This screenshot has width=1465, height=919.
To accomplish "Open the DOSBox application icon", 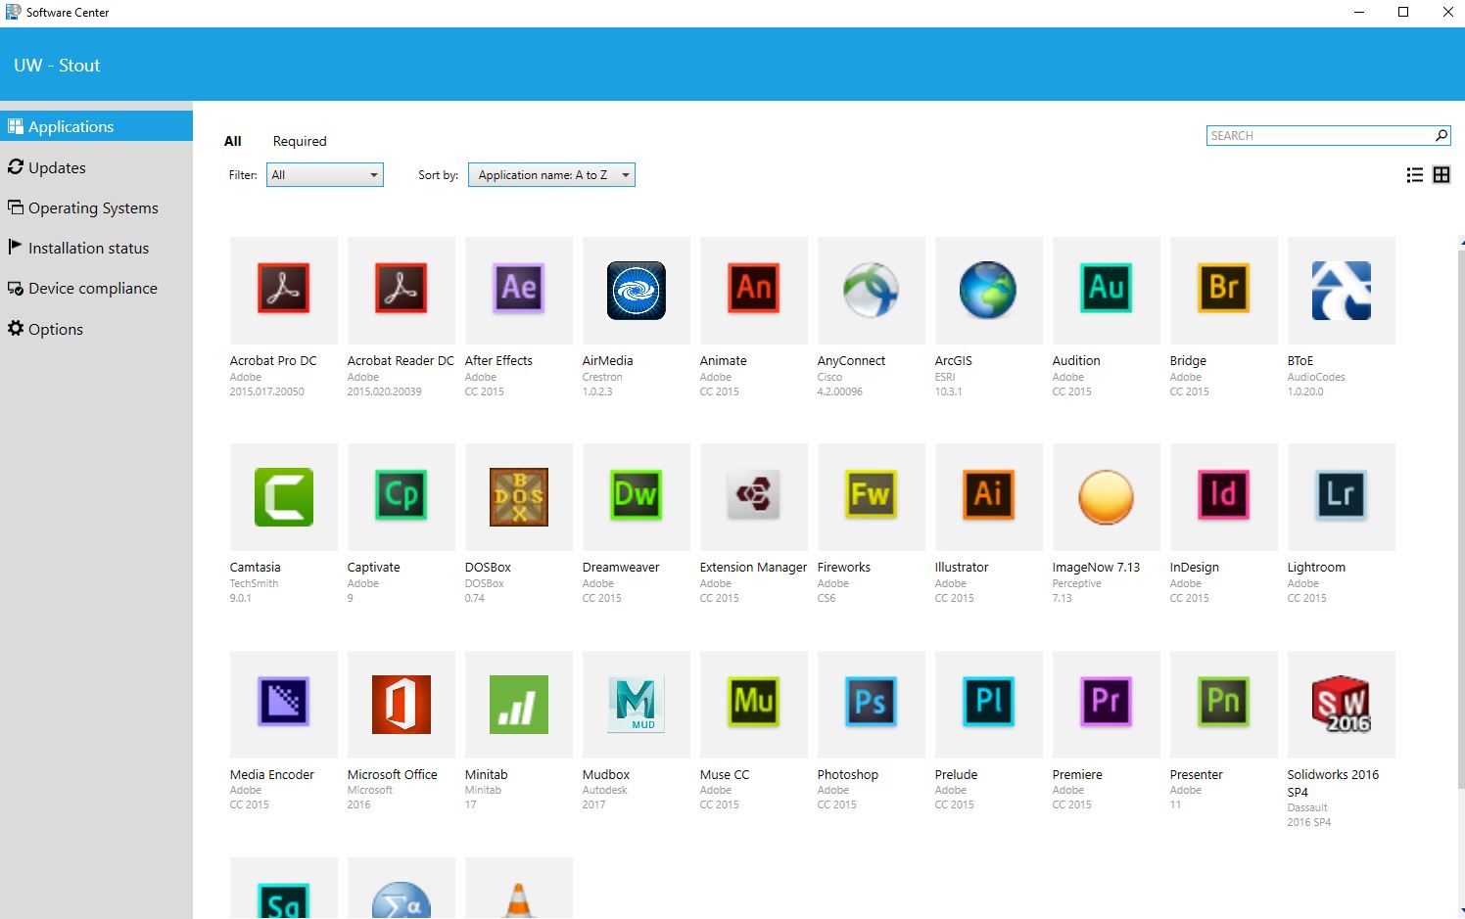I will pos(519,497).
